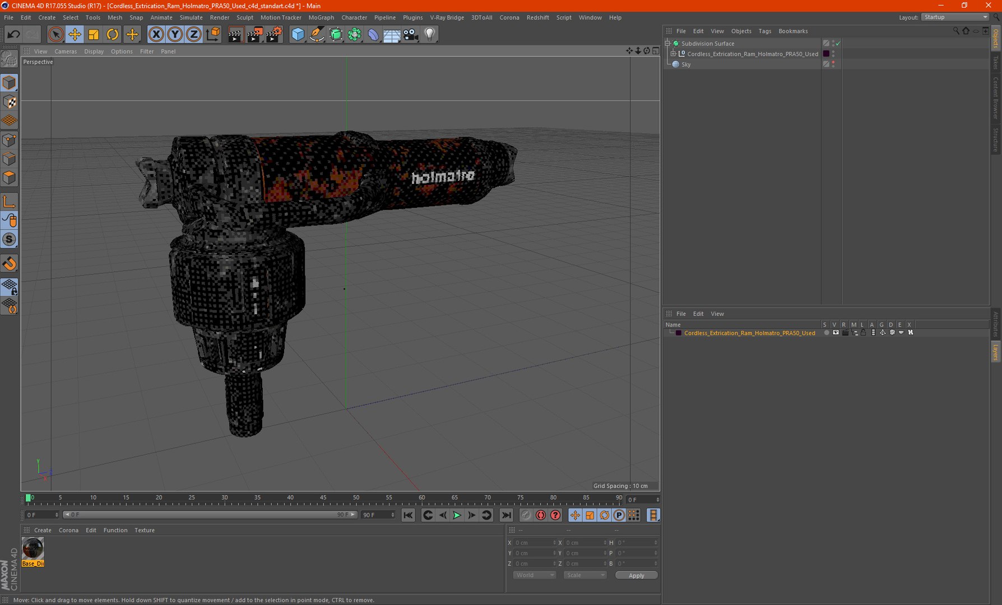Open the MoGraph menu

pos(321,17)
